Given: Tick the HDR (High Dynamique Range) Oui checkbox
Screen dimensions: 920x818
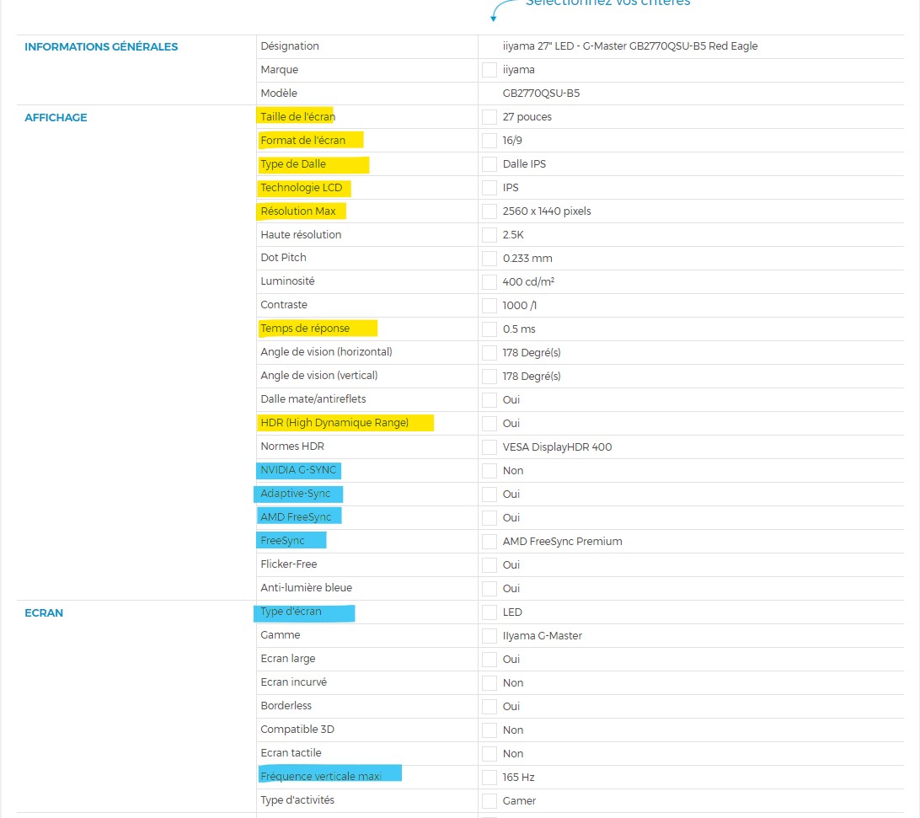Looking at the screenshot, I should [489, 423].
